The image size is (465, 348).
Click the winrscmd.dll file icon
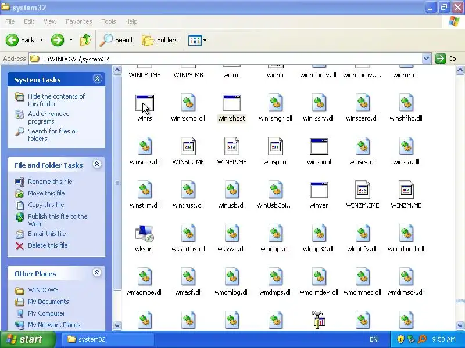point(188,103)
